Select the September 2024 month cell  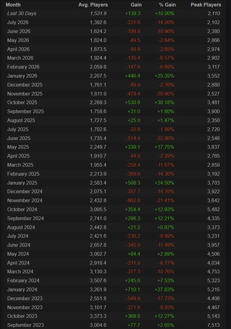(x=26, y=218)
